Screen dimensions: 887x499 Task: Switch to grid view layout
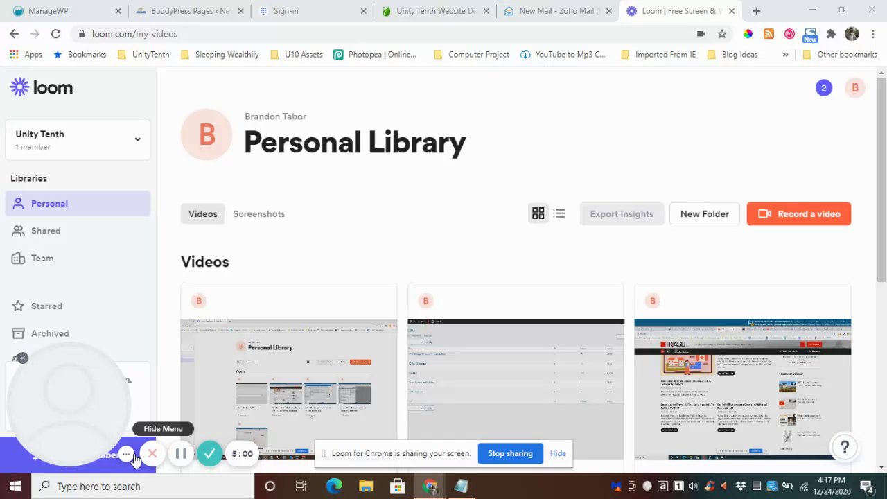[538, 213]
